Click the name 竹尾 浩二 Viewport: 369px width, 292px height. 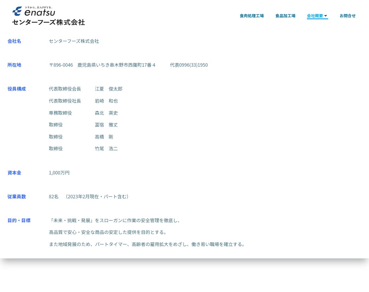(x=106, y=149)
